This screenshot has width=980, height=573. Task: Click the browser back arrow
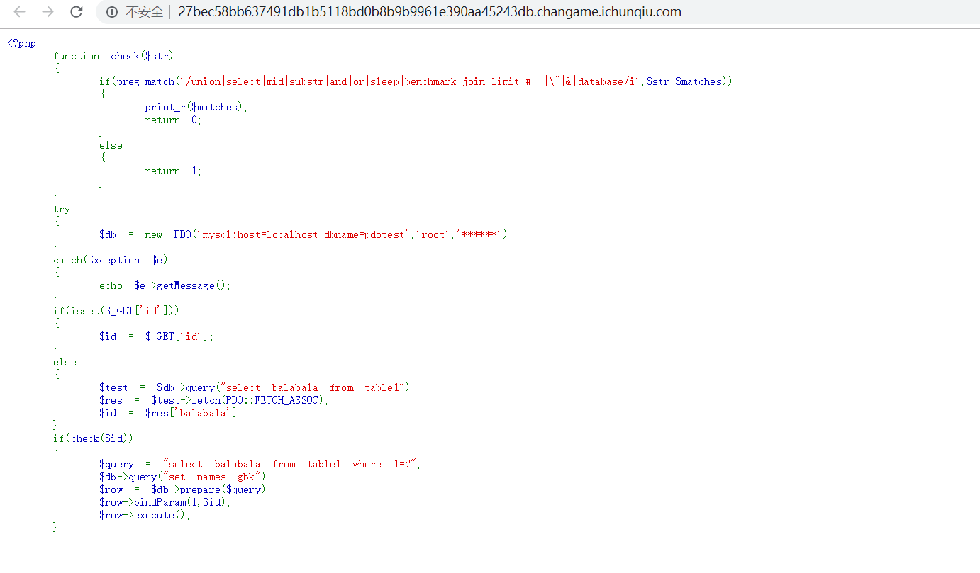pyautogui.click(x=20, y=12)
